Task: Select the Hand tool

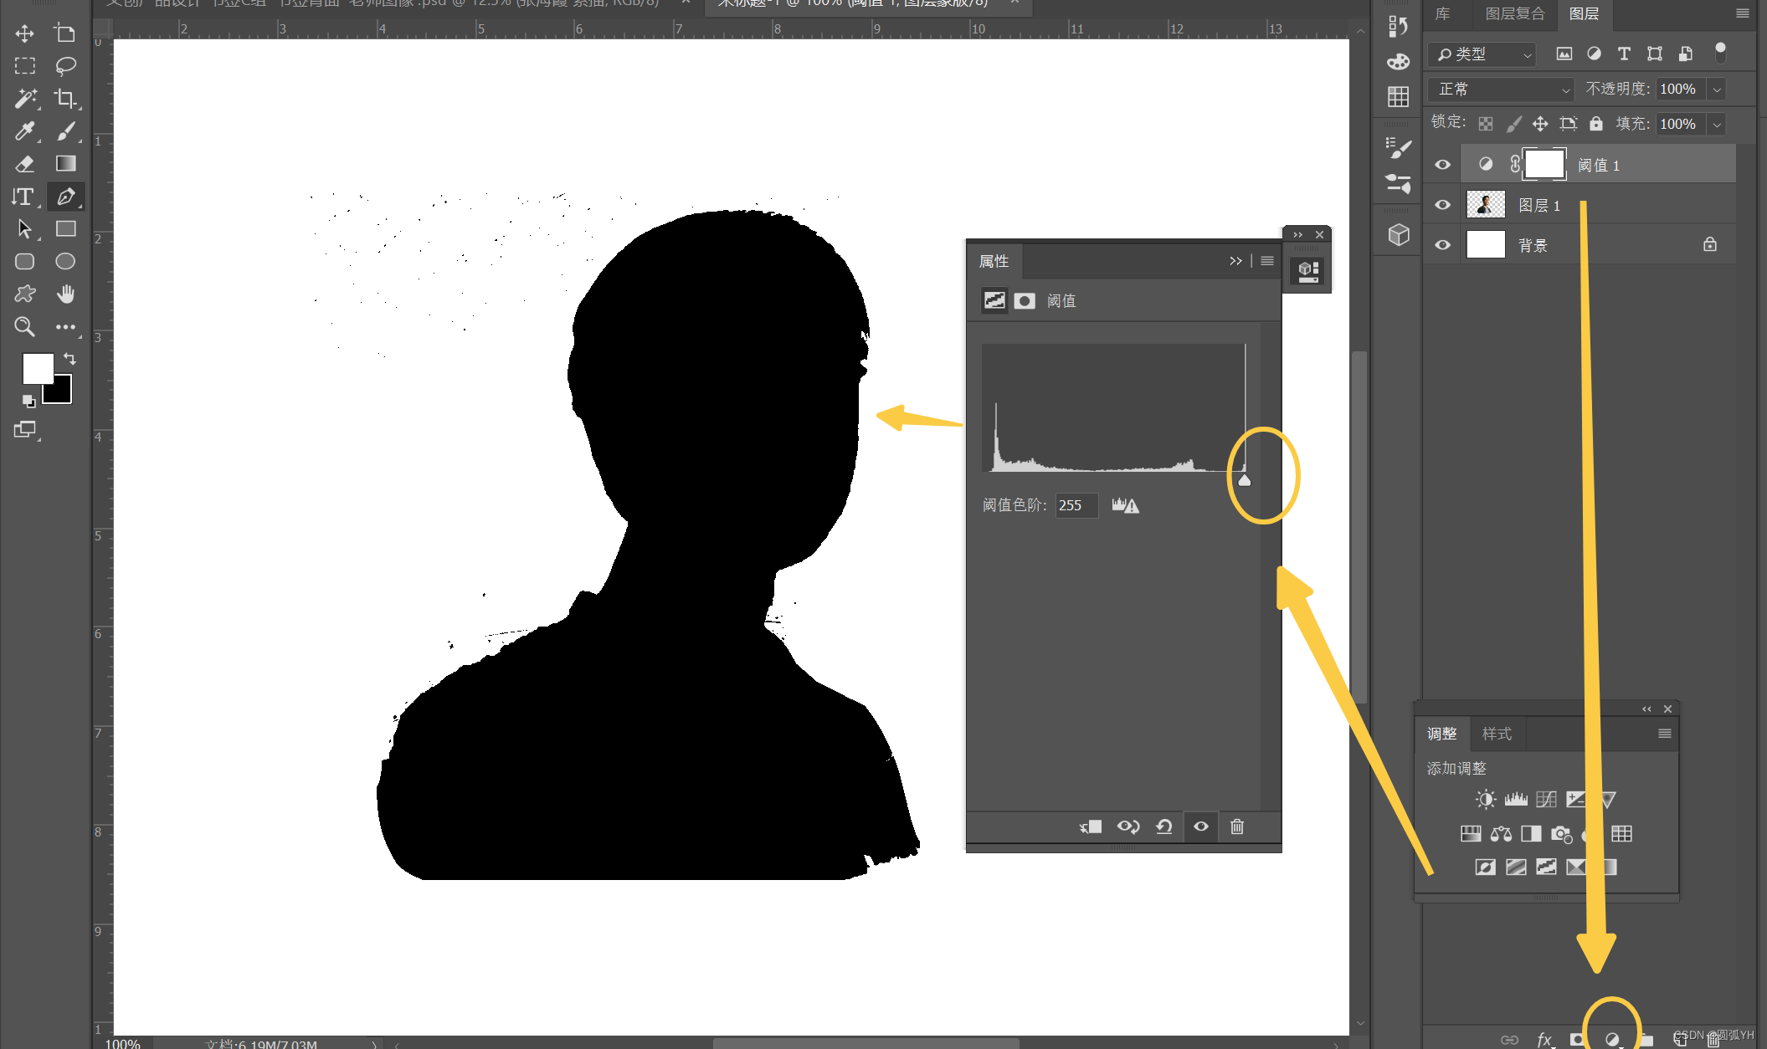Action: click(65, 294)
